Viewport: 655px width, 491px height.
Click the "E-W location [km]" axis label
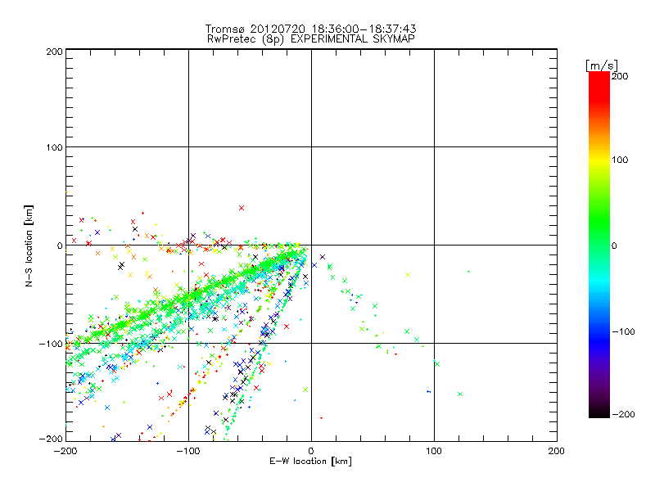[x=310, y=462]
